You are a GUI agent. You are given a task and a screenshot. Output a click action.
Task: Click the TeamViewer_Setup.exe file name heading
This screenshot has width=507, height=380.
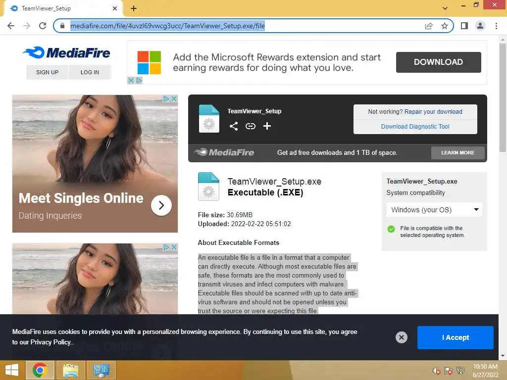[274, 182]
